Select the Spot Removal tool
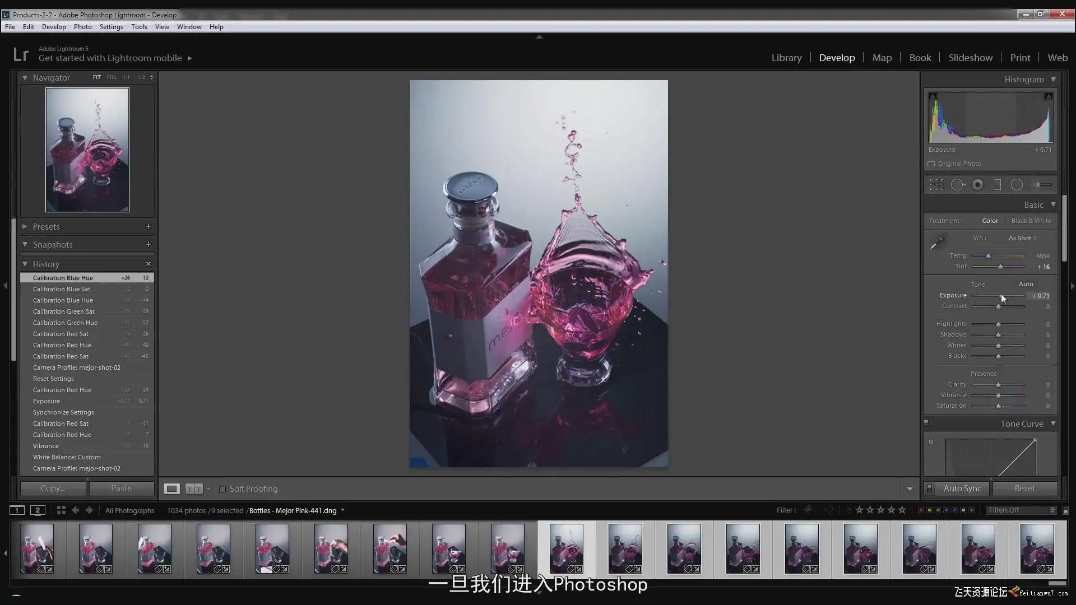1076x605 pixels. pos(958,185)
